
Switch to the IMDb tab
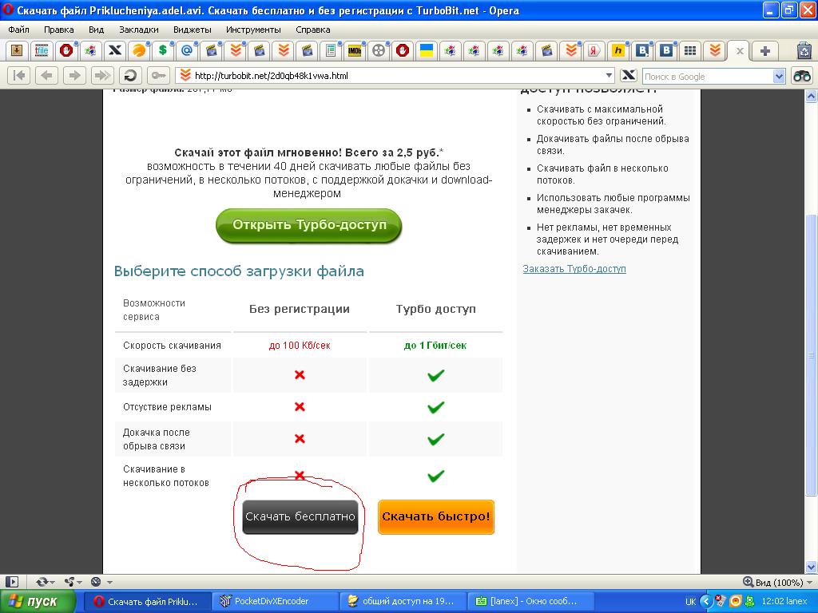click(x=354, y=50)
